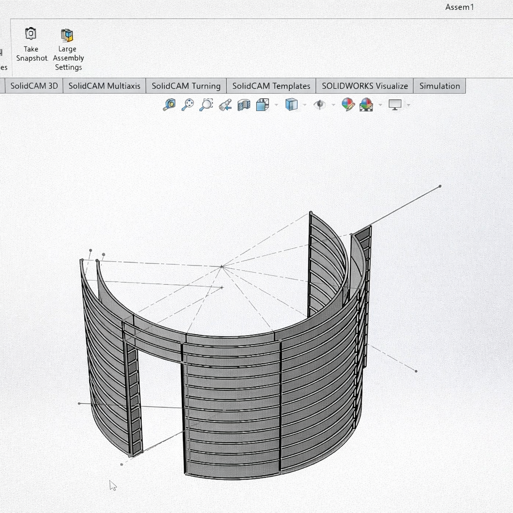Click the Apply Scene icon
513x513 pixels.
coord(366,104)
